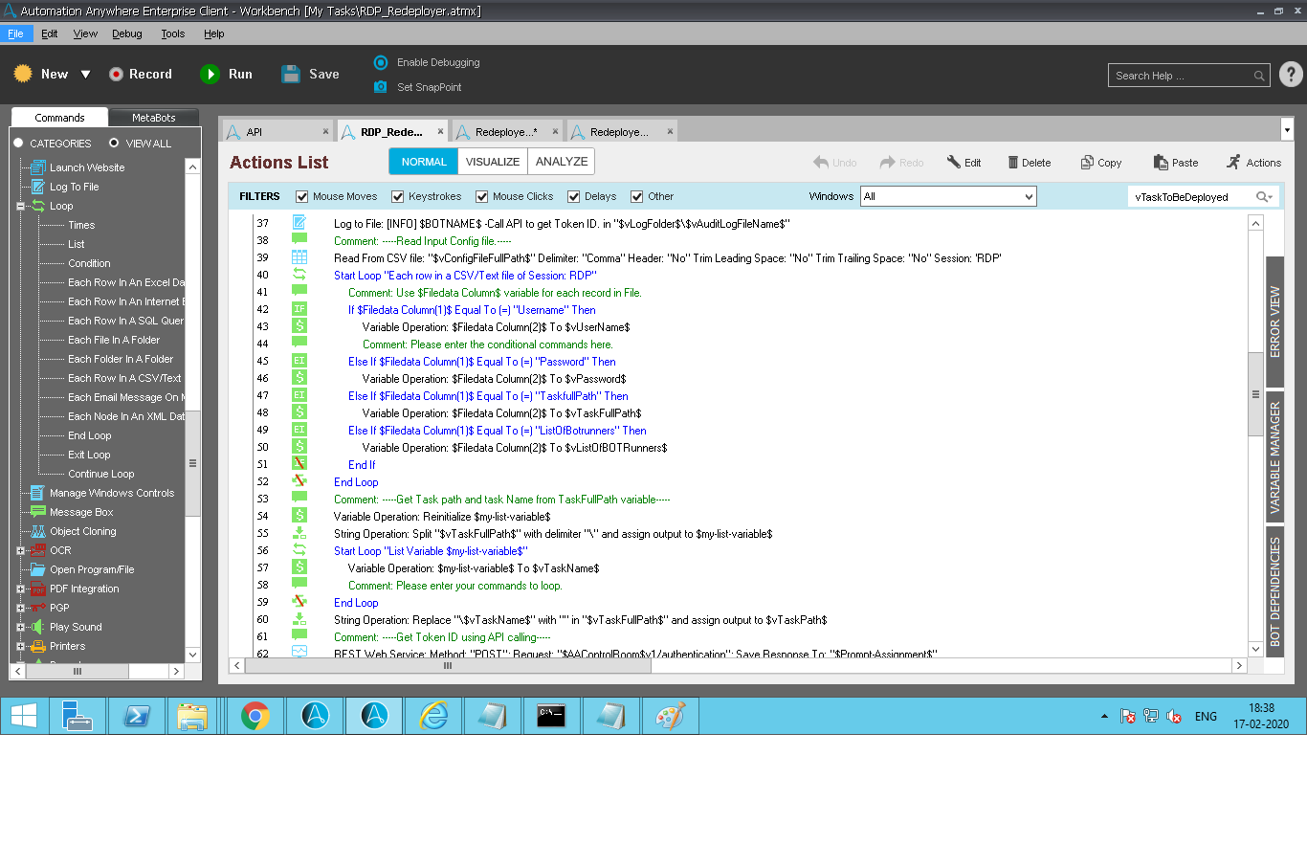The image size is (1307, 867).
Task: Uncheck the Mouse Moves filter checkbox
Action: point(302,197)
